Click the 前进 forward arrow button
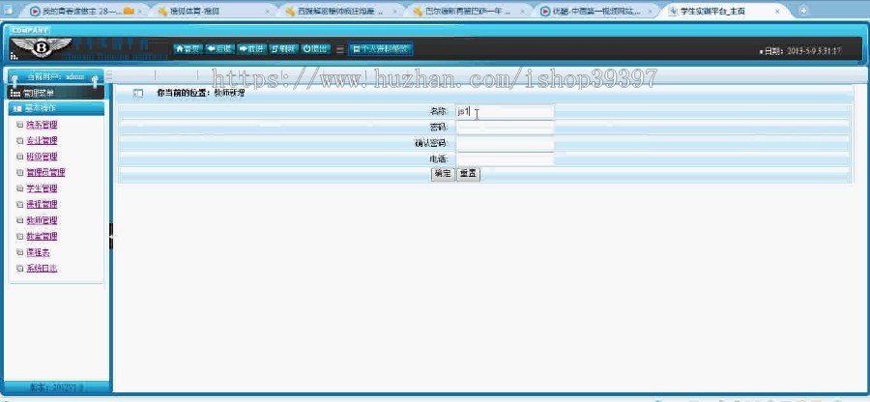Viewport: 870px width, 402px height. (x=251, y=48)
